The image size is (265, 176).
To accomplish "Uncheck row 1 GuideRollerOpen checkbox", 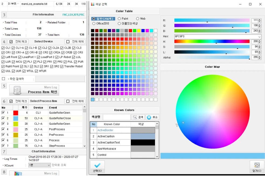I will (x=3, y=113).
